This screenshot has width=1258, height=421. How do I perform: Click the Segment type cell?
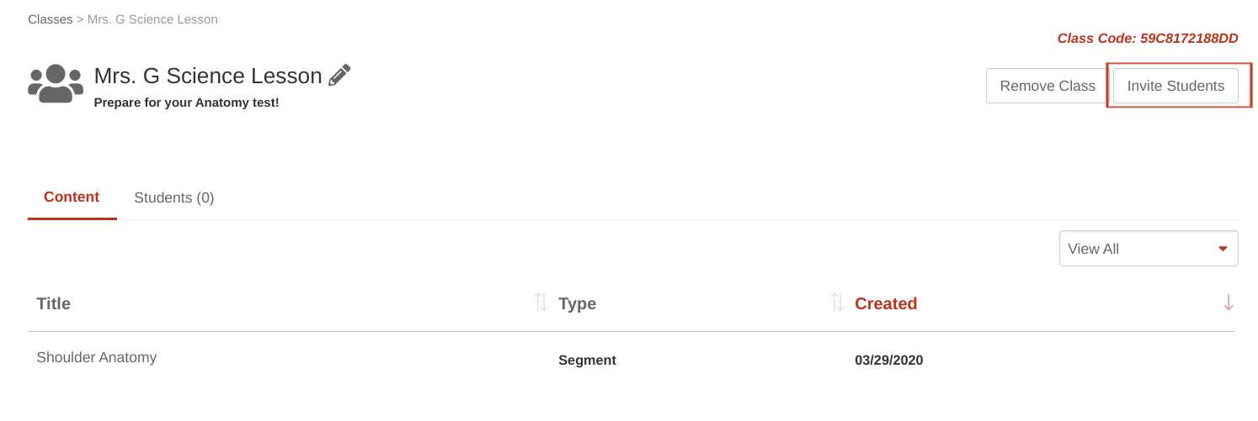click(x=587, y=360)
